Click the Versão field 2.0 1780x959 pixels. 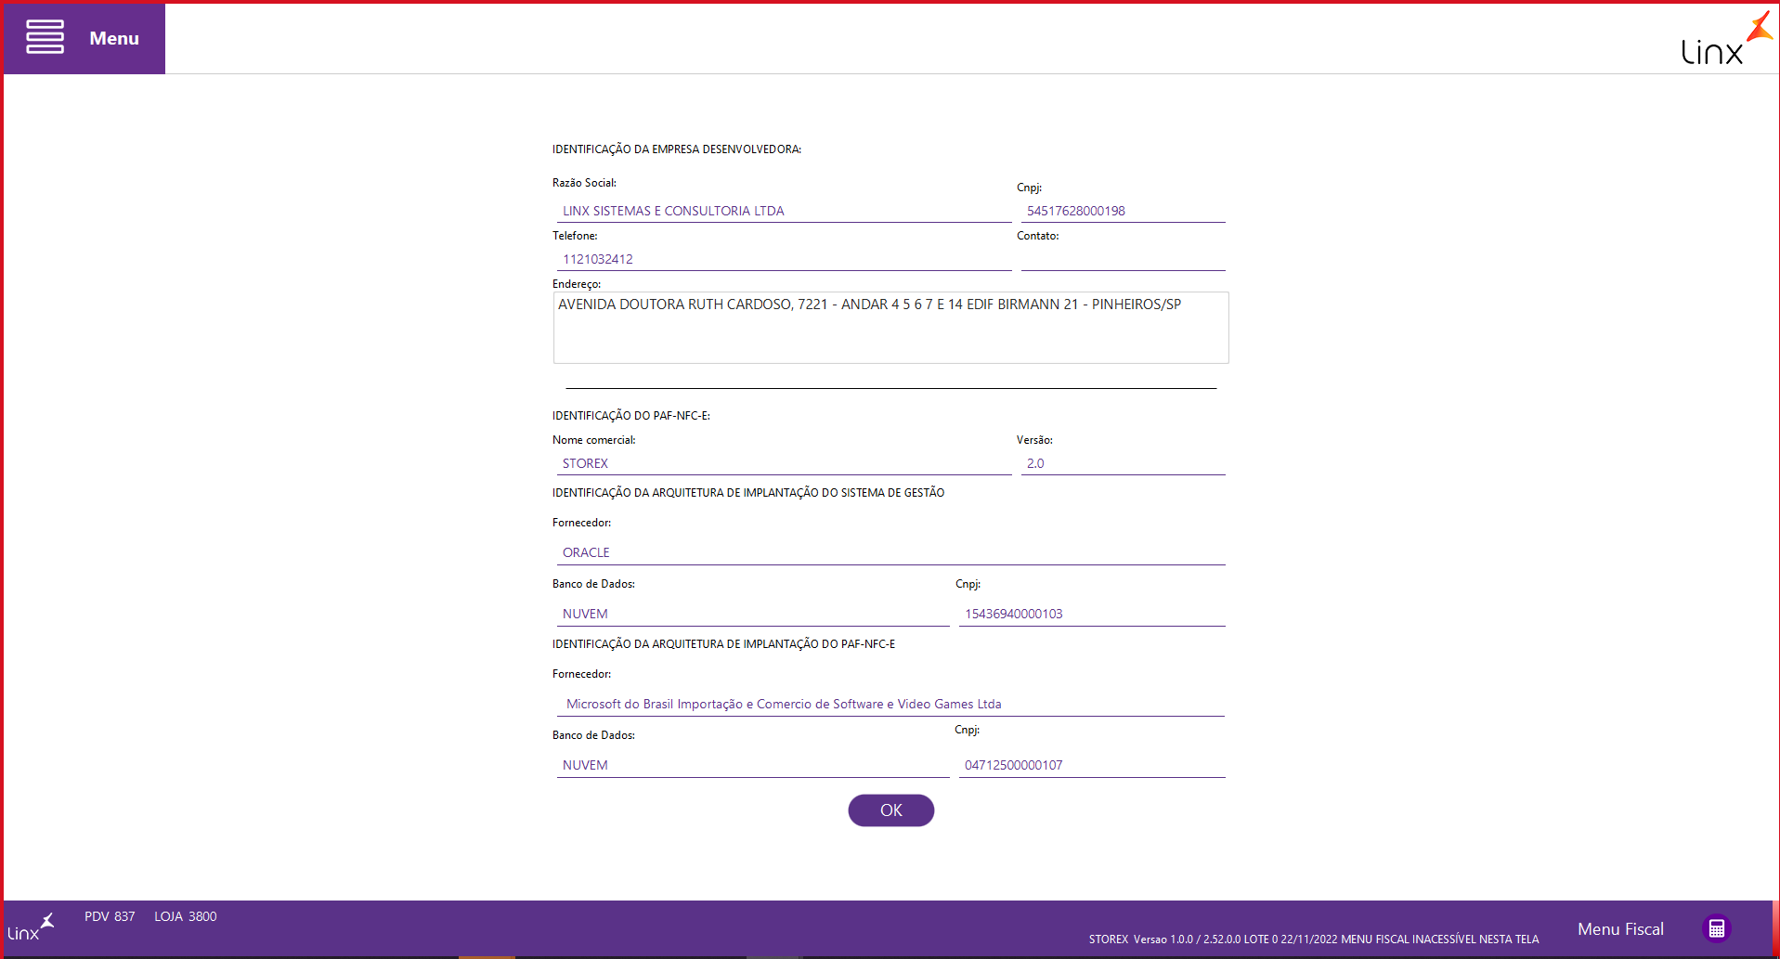point(1123,463)
